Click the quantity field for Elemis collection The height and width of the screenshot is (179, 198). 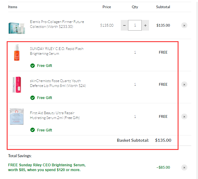[135, 25]
